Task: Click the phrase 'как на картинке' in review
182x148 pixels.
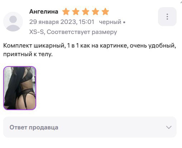Action: point(104,46)
